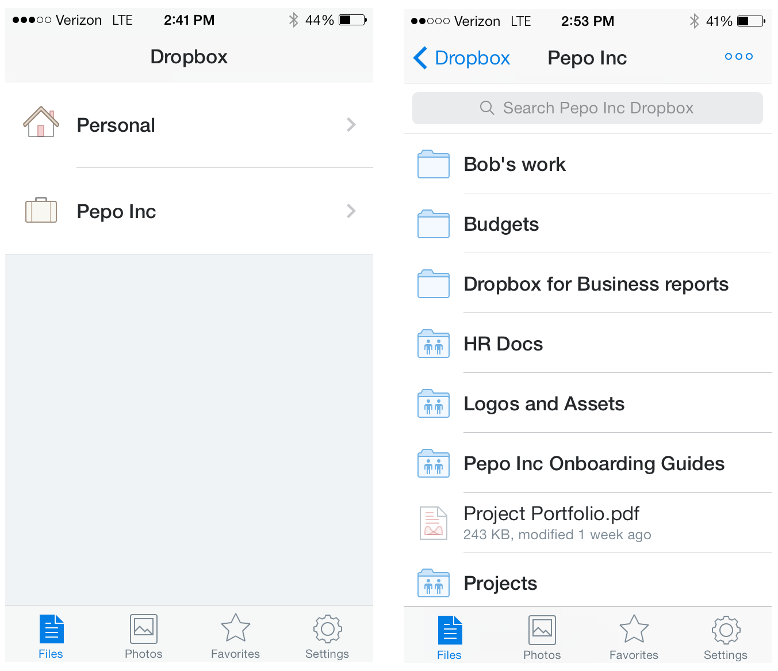Expand Pepo Inc using its right chevron

(351, 211)
